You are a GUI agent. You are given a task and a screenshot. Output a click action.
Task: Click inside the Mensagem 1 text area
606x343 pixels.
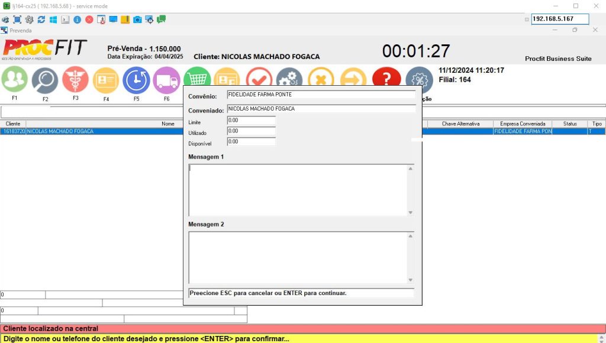(x=298, y=190)
